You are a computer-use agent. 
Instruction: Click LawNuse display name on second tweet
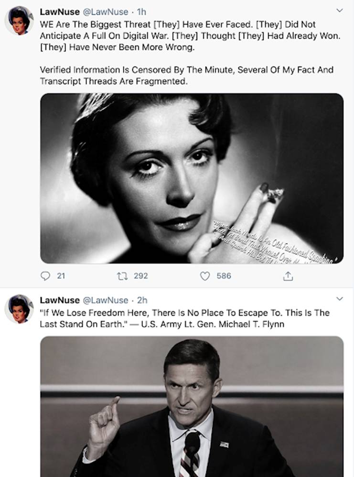click(x=59, y=300)
